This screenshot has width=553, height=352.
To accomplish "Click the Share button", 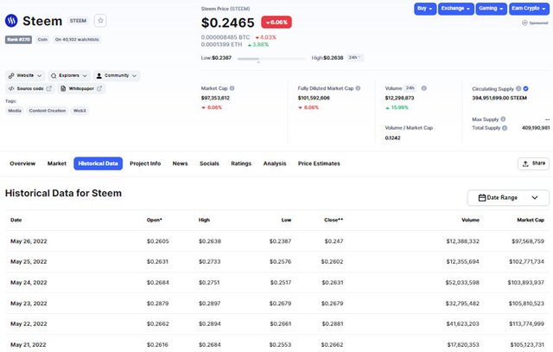I will [x=533, y=163].
